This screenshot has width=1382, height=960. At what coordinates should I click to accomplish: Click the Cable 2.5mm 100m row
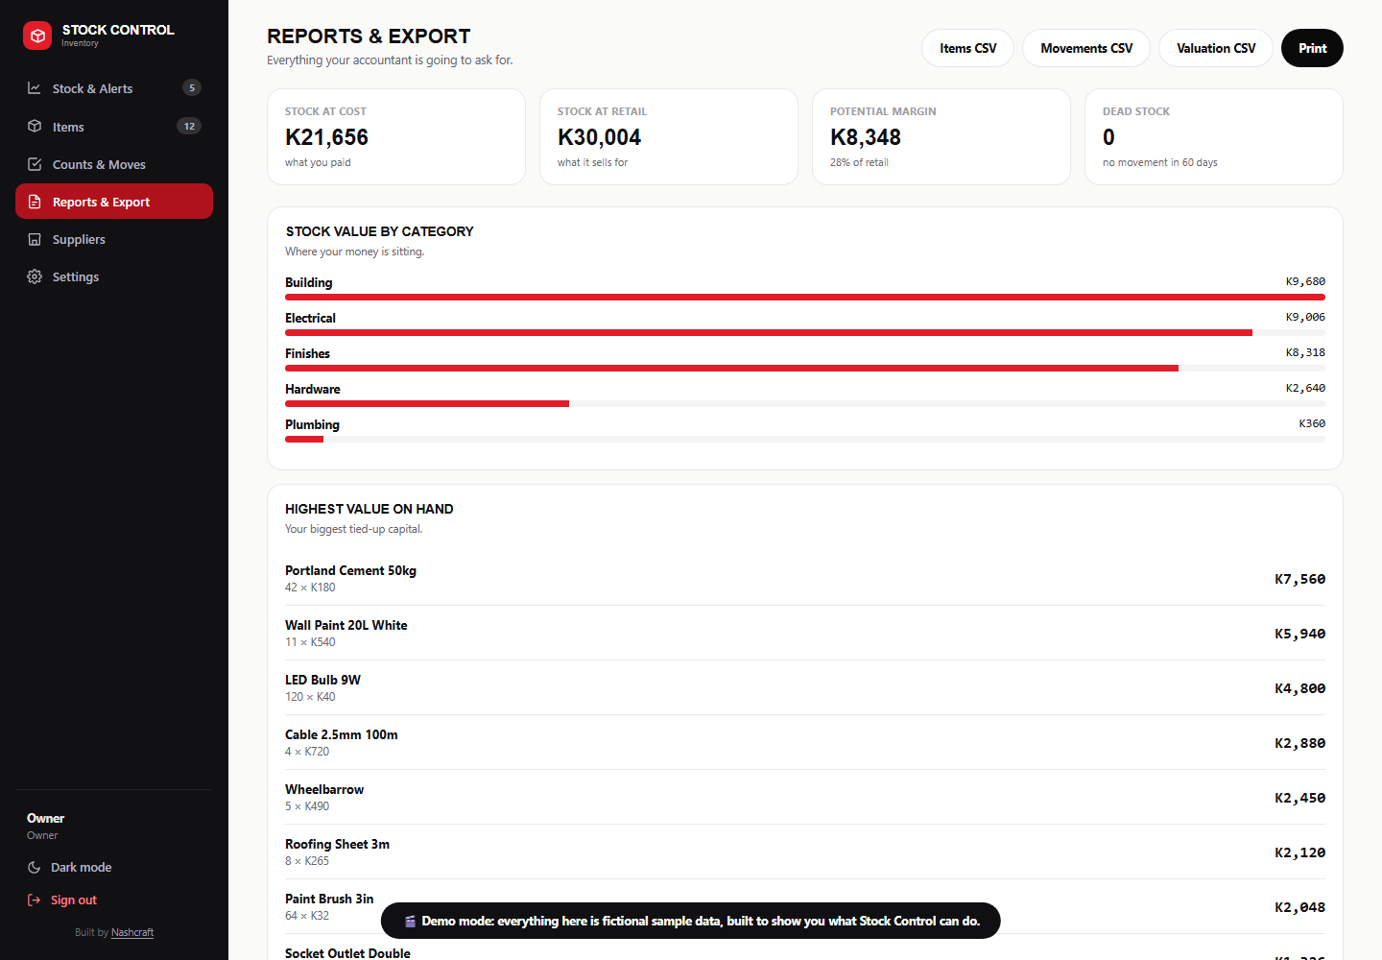point(805,743)
